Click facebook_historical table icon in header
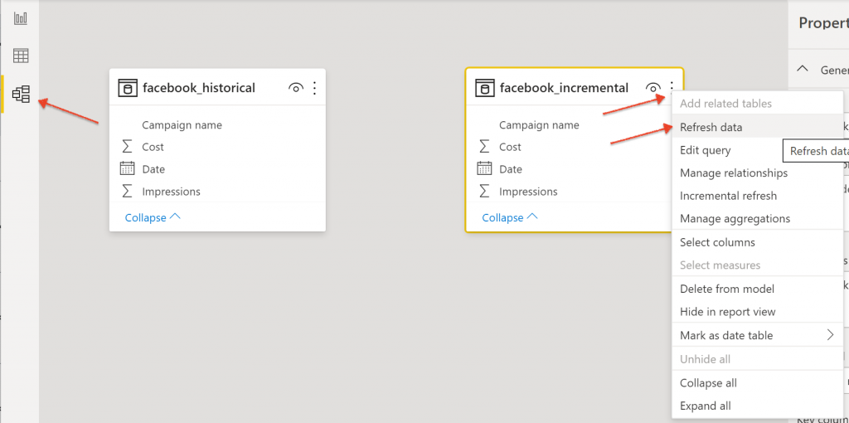The width and height of the screenshot is (849, 423). pyautogui.click(x=127, y=88)
